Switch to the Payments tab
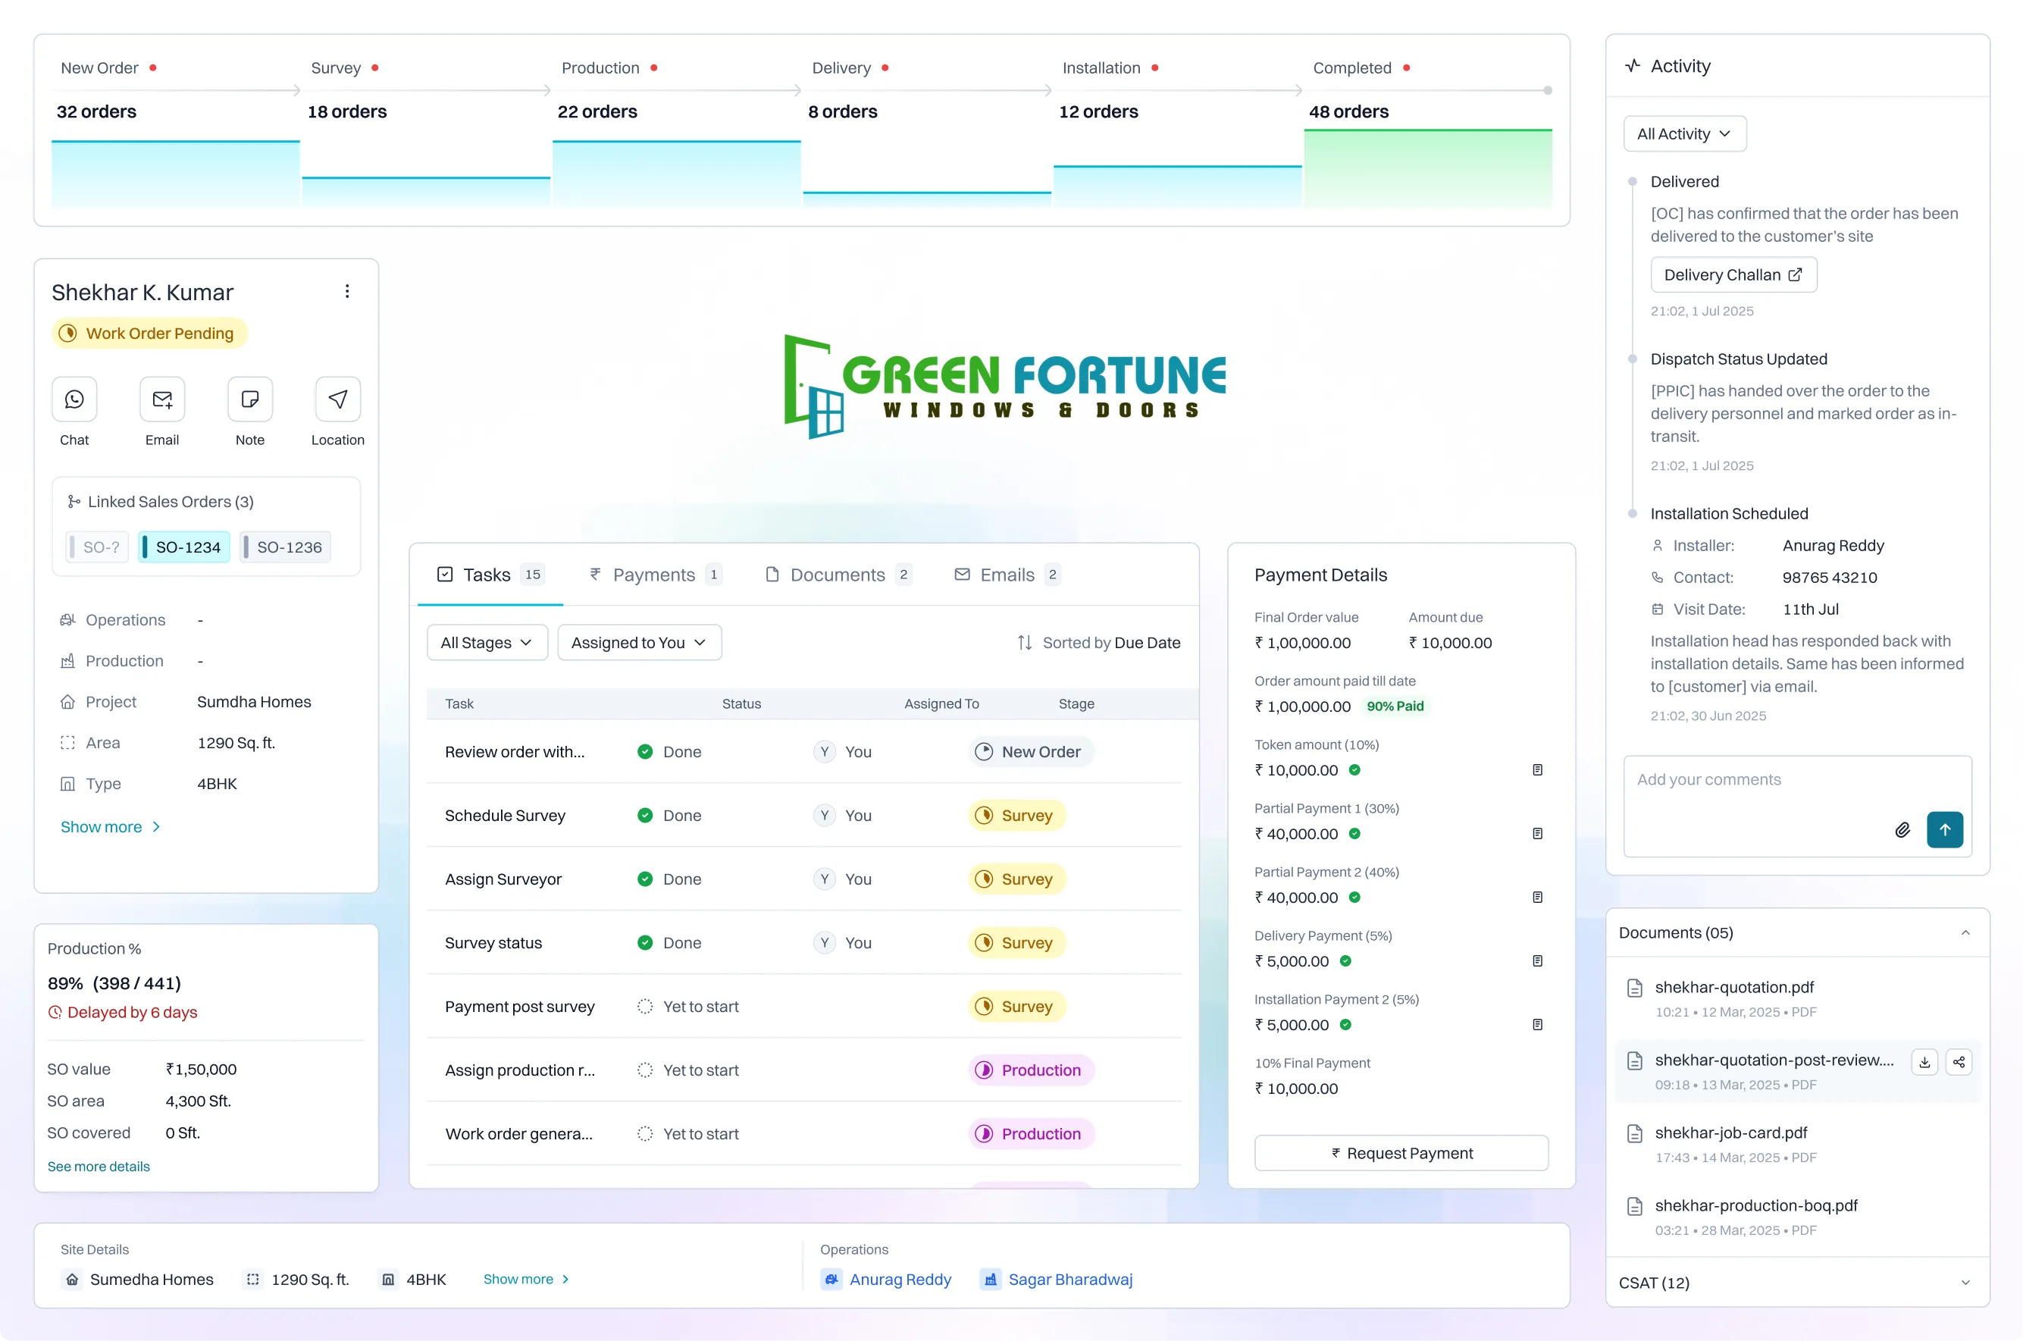 (655, 575)
